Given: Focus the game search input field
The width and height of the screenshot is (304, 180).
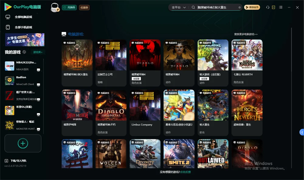Looking at the screenshot, I should pyautogui.click(x=217, y=7).
